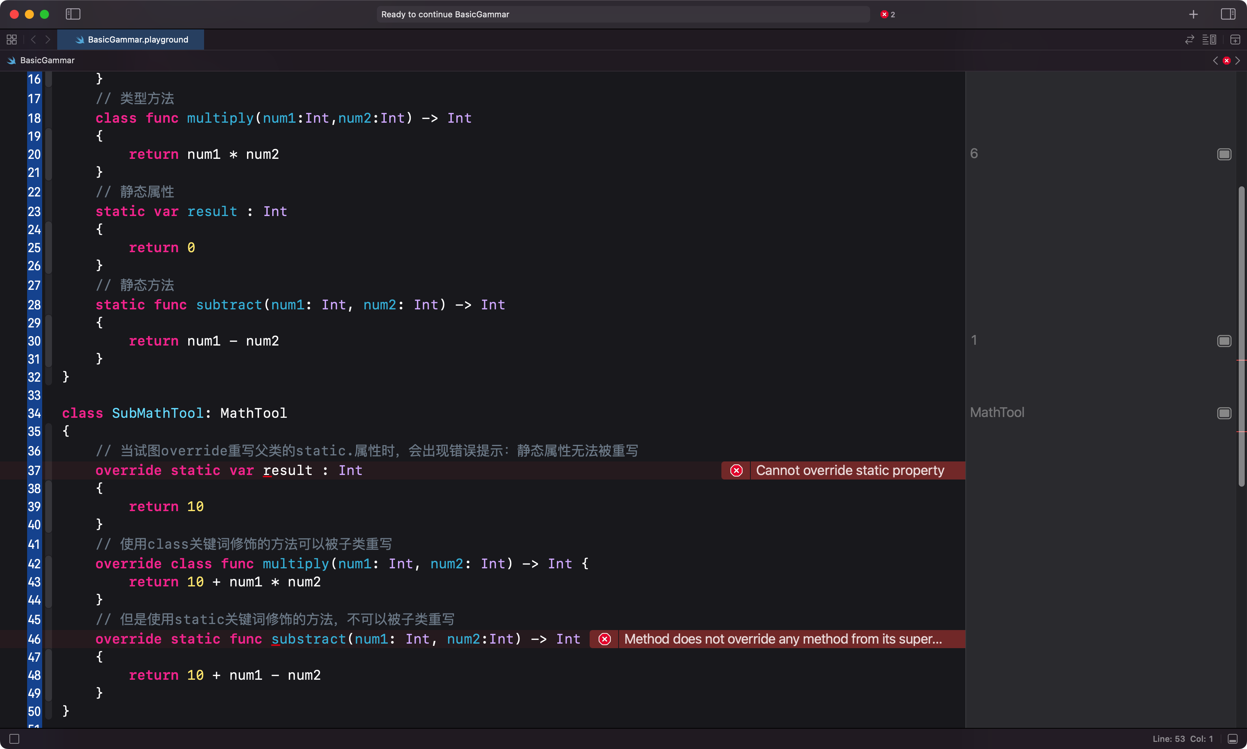Click the comment // 类型方法

[135, 98]
